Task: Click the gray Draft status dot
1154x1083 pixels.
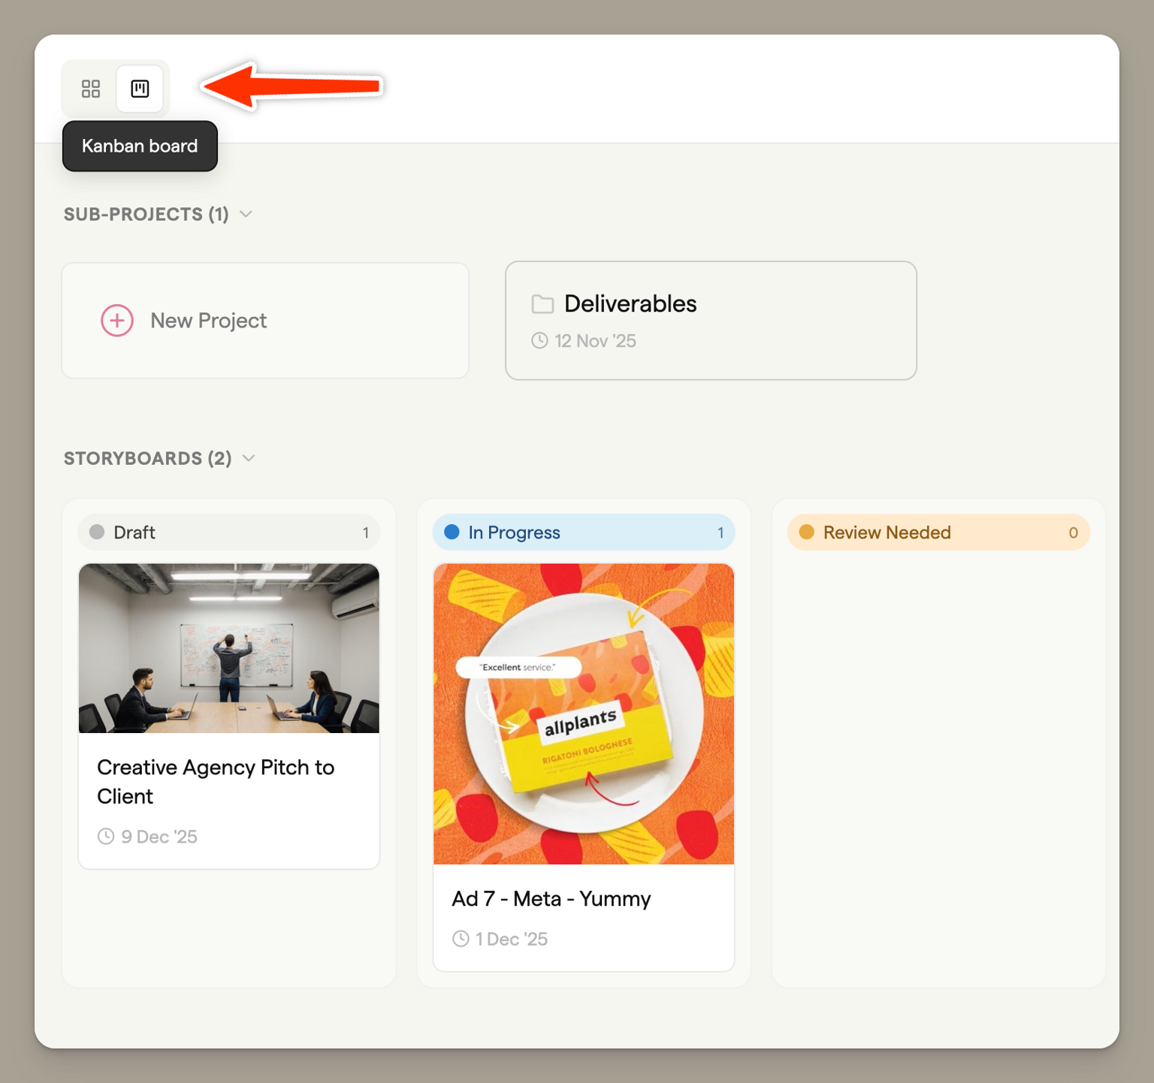Action: (97, 532)
